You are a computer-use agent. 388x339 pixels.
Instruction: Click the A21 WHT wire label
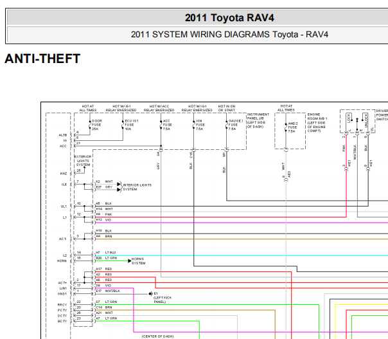tap(105, 313)
